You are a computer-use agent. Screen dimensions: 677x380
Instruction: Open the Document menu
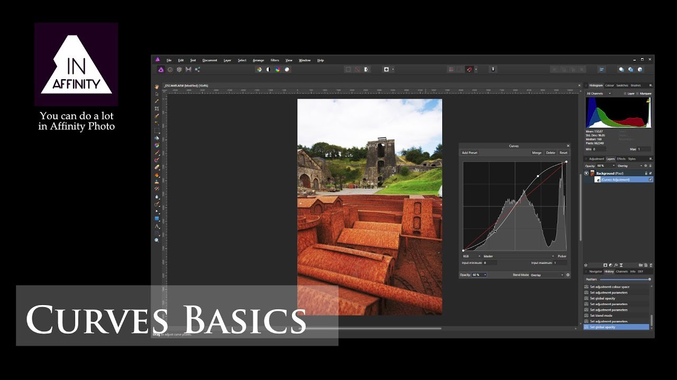point(210,60)
